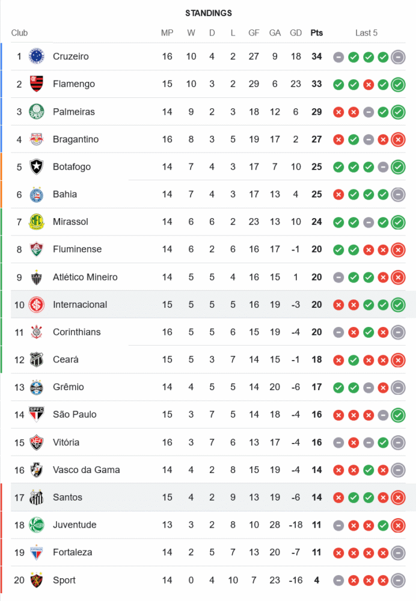The height and width of the screenshot is (601, 416).
Task: Click Bragantino's most recent loss indicator
Action: [398, 139]
